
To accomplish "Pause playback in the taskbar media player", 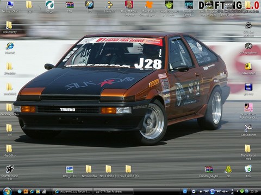I will coord(212,191).
